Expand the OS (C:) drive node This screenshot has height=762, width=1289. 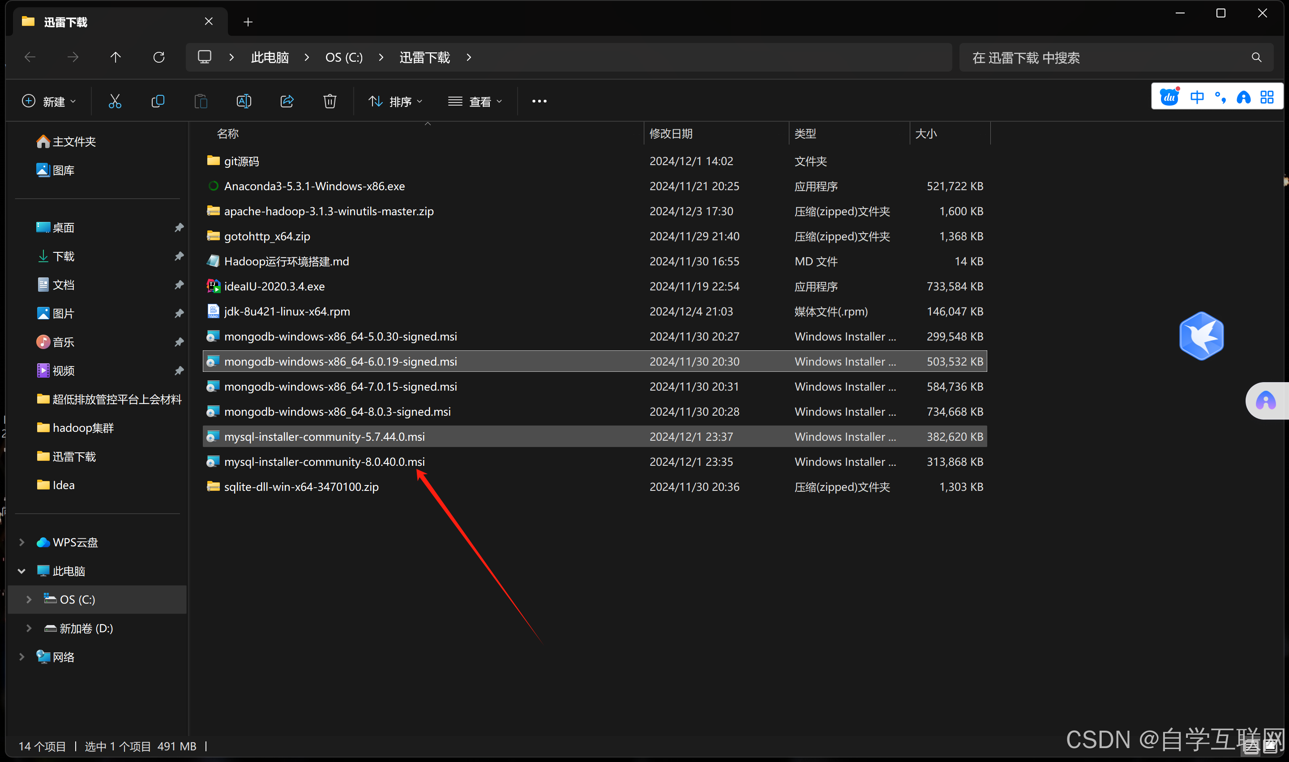pos(29,599)
